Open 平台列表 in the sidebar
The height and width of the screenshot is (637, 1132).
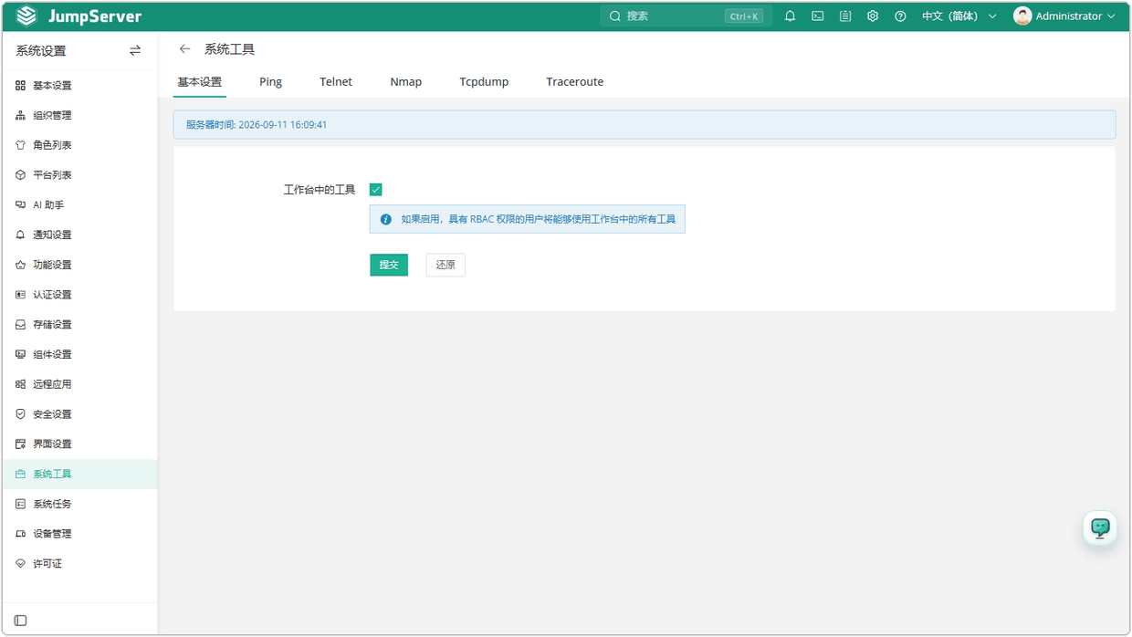coord(79,175)
